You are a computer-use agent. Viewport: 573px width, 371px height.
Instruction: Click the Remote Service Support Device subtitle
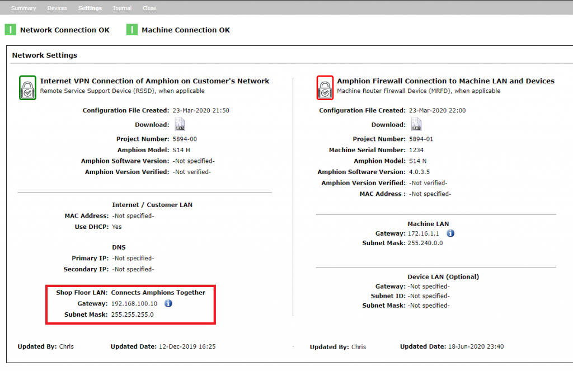123,91
